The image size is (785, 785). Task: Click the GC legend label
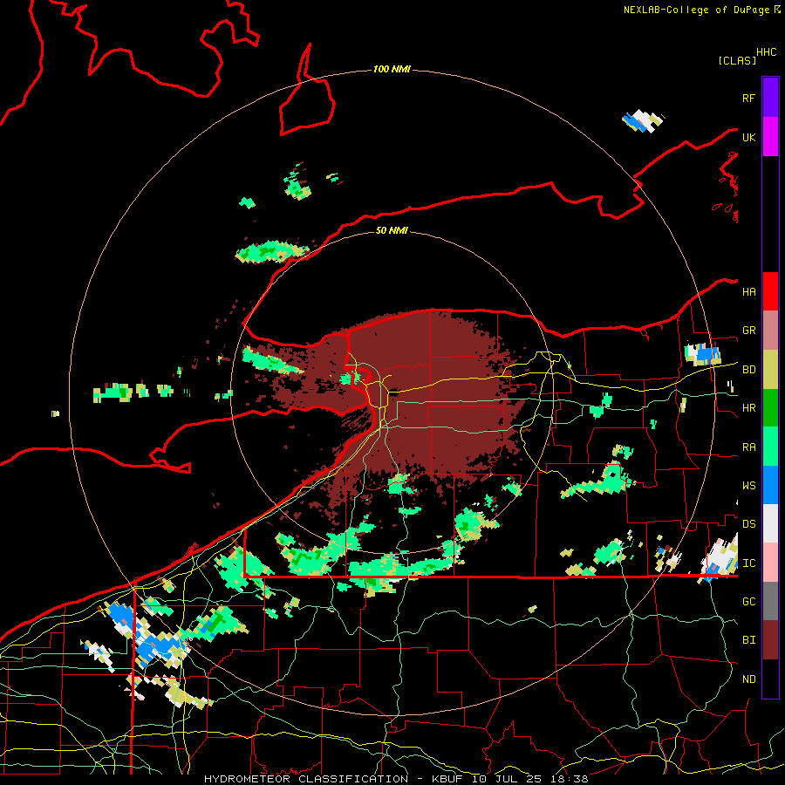click(x=748, y=602)
